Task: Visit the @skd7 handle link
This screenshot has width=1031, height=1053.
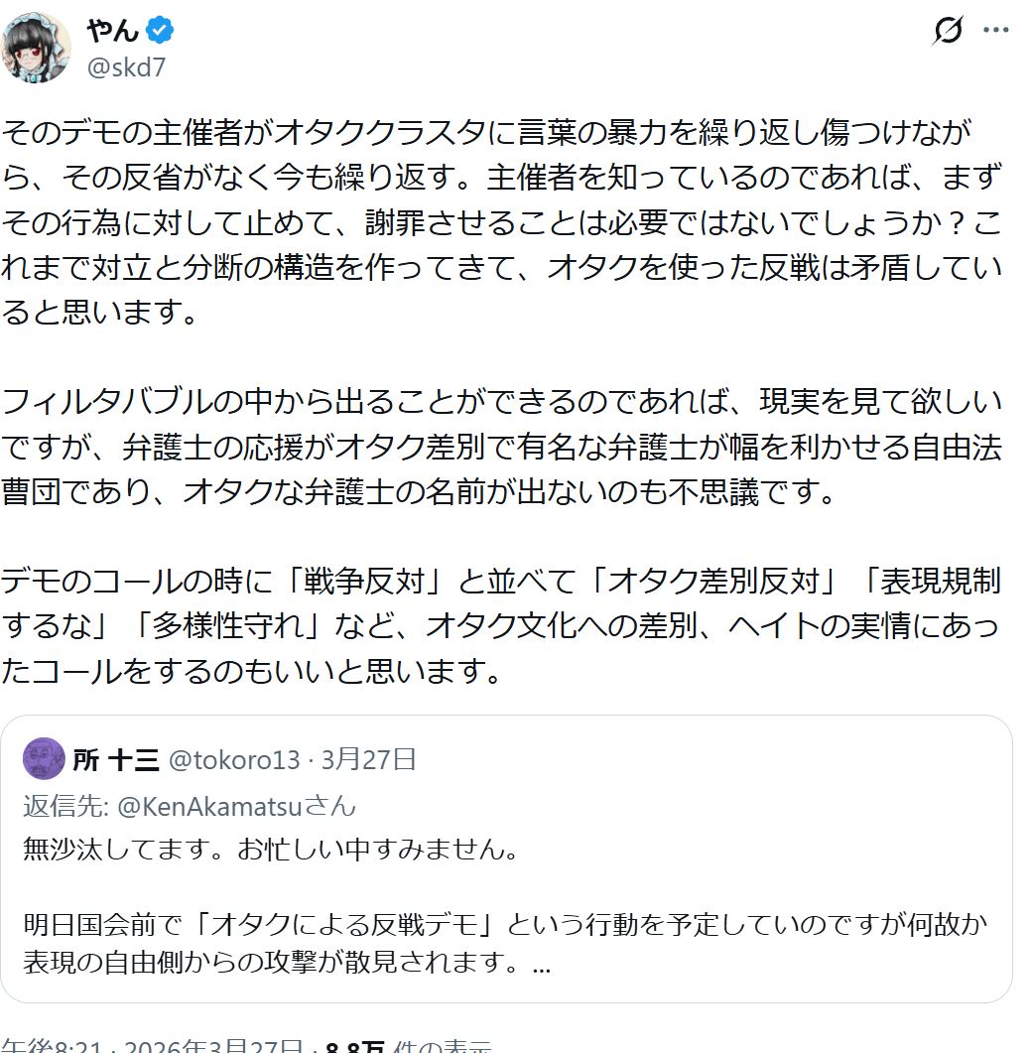Action: (x=126, y=67)
